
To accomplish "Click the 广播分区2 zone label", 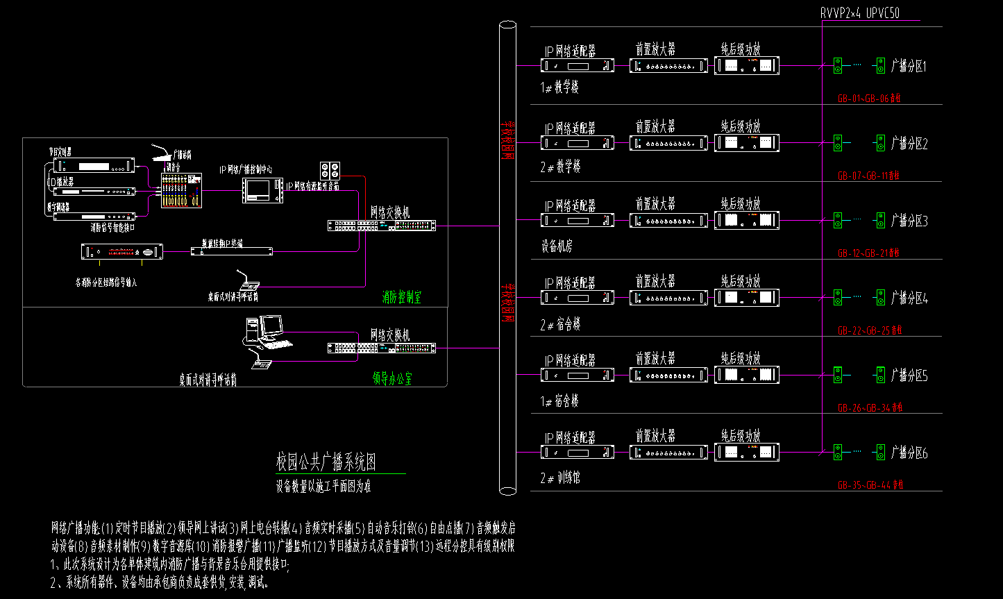I will [x=909, y=144].
